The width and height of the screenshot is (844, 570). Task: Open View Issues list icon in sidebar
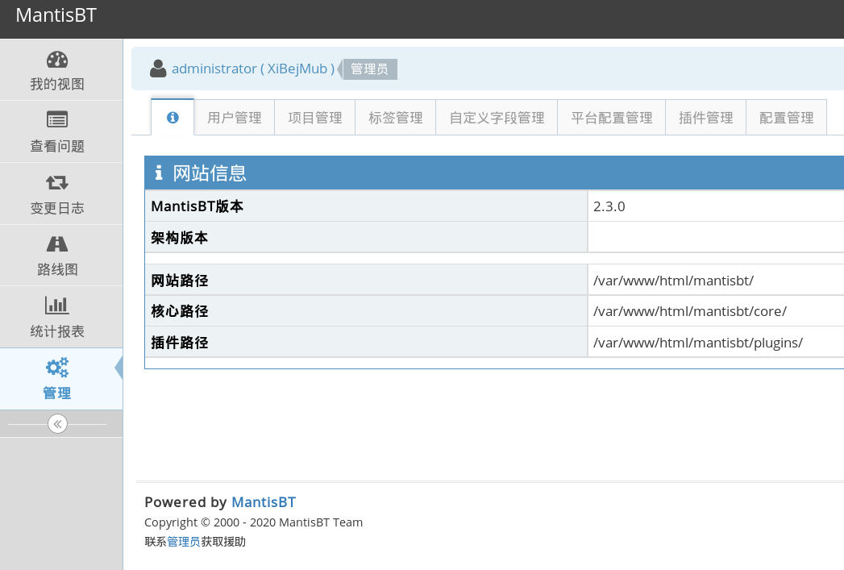(57, 120)
